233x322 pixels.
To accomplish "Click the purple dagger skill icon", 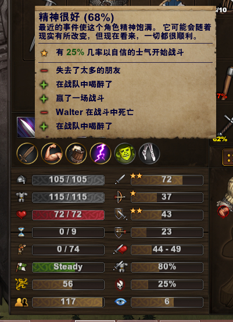I will point(26,127).
